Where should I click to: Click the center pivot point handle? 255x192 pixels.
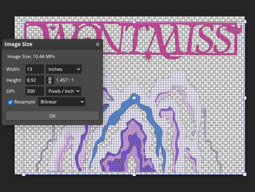pos(134,98)
